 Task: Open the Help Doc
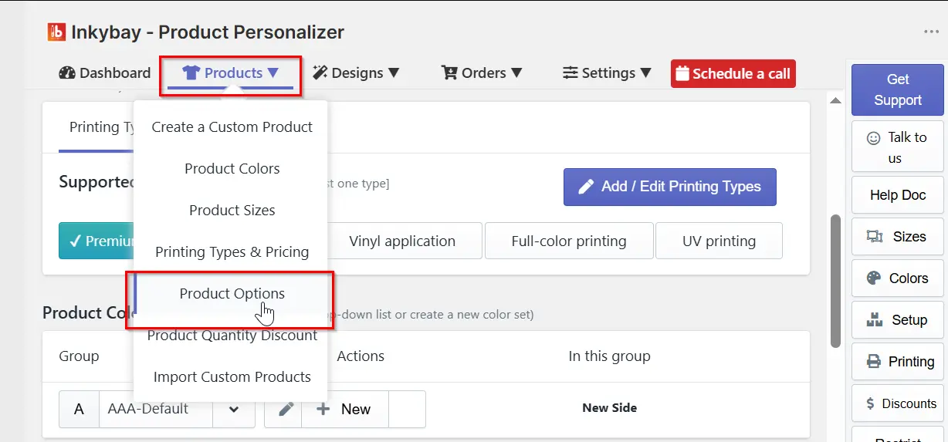pyautogui.click(x=898, y=195)
